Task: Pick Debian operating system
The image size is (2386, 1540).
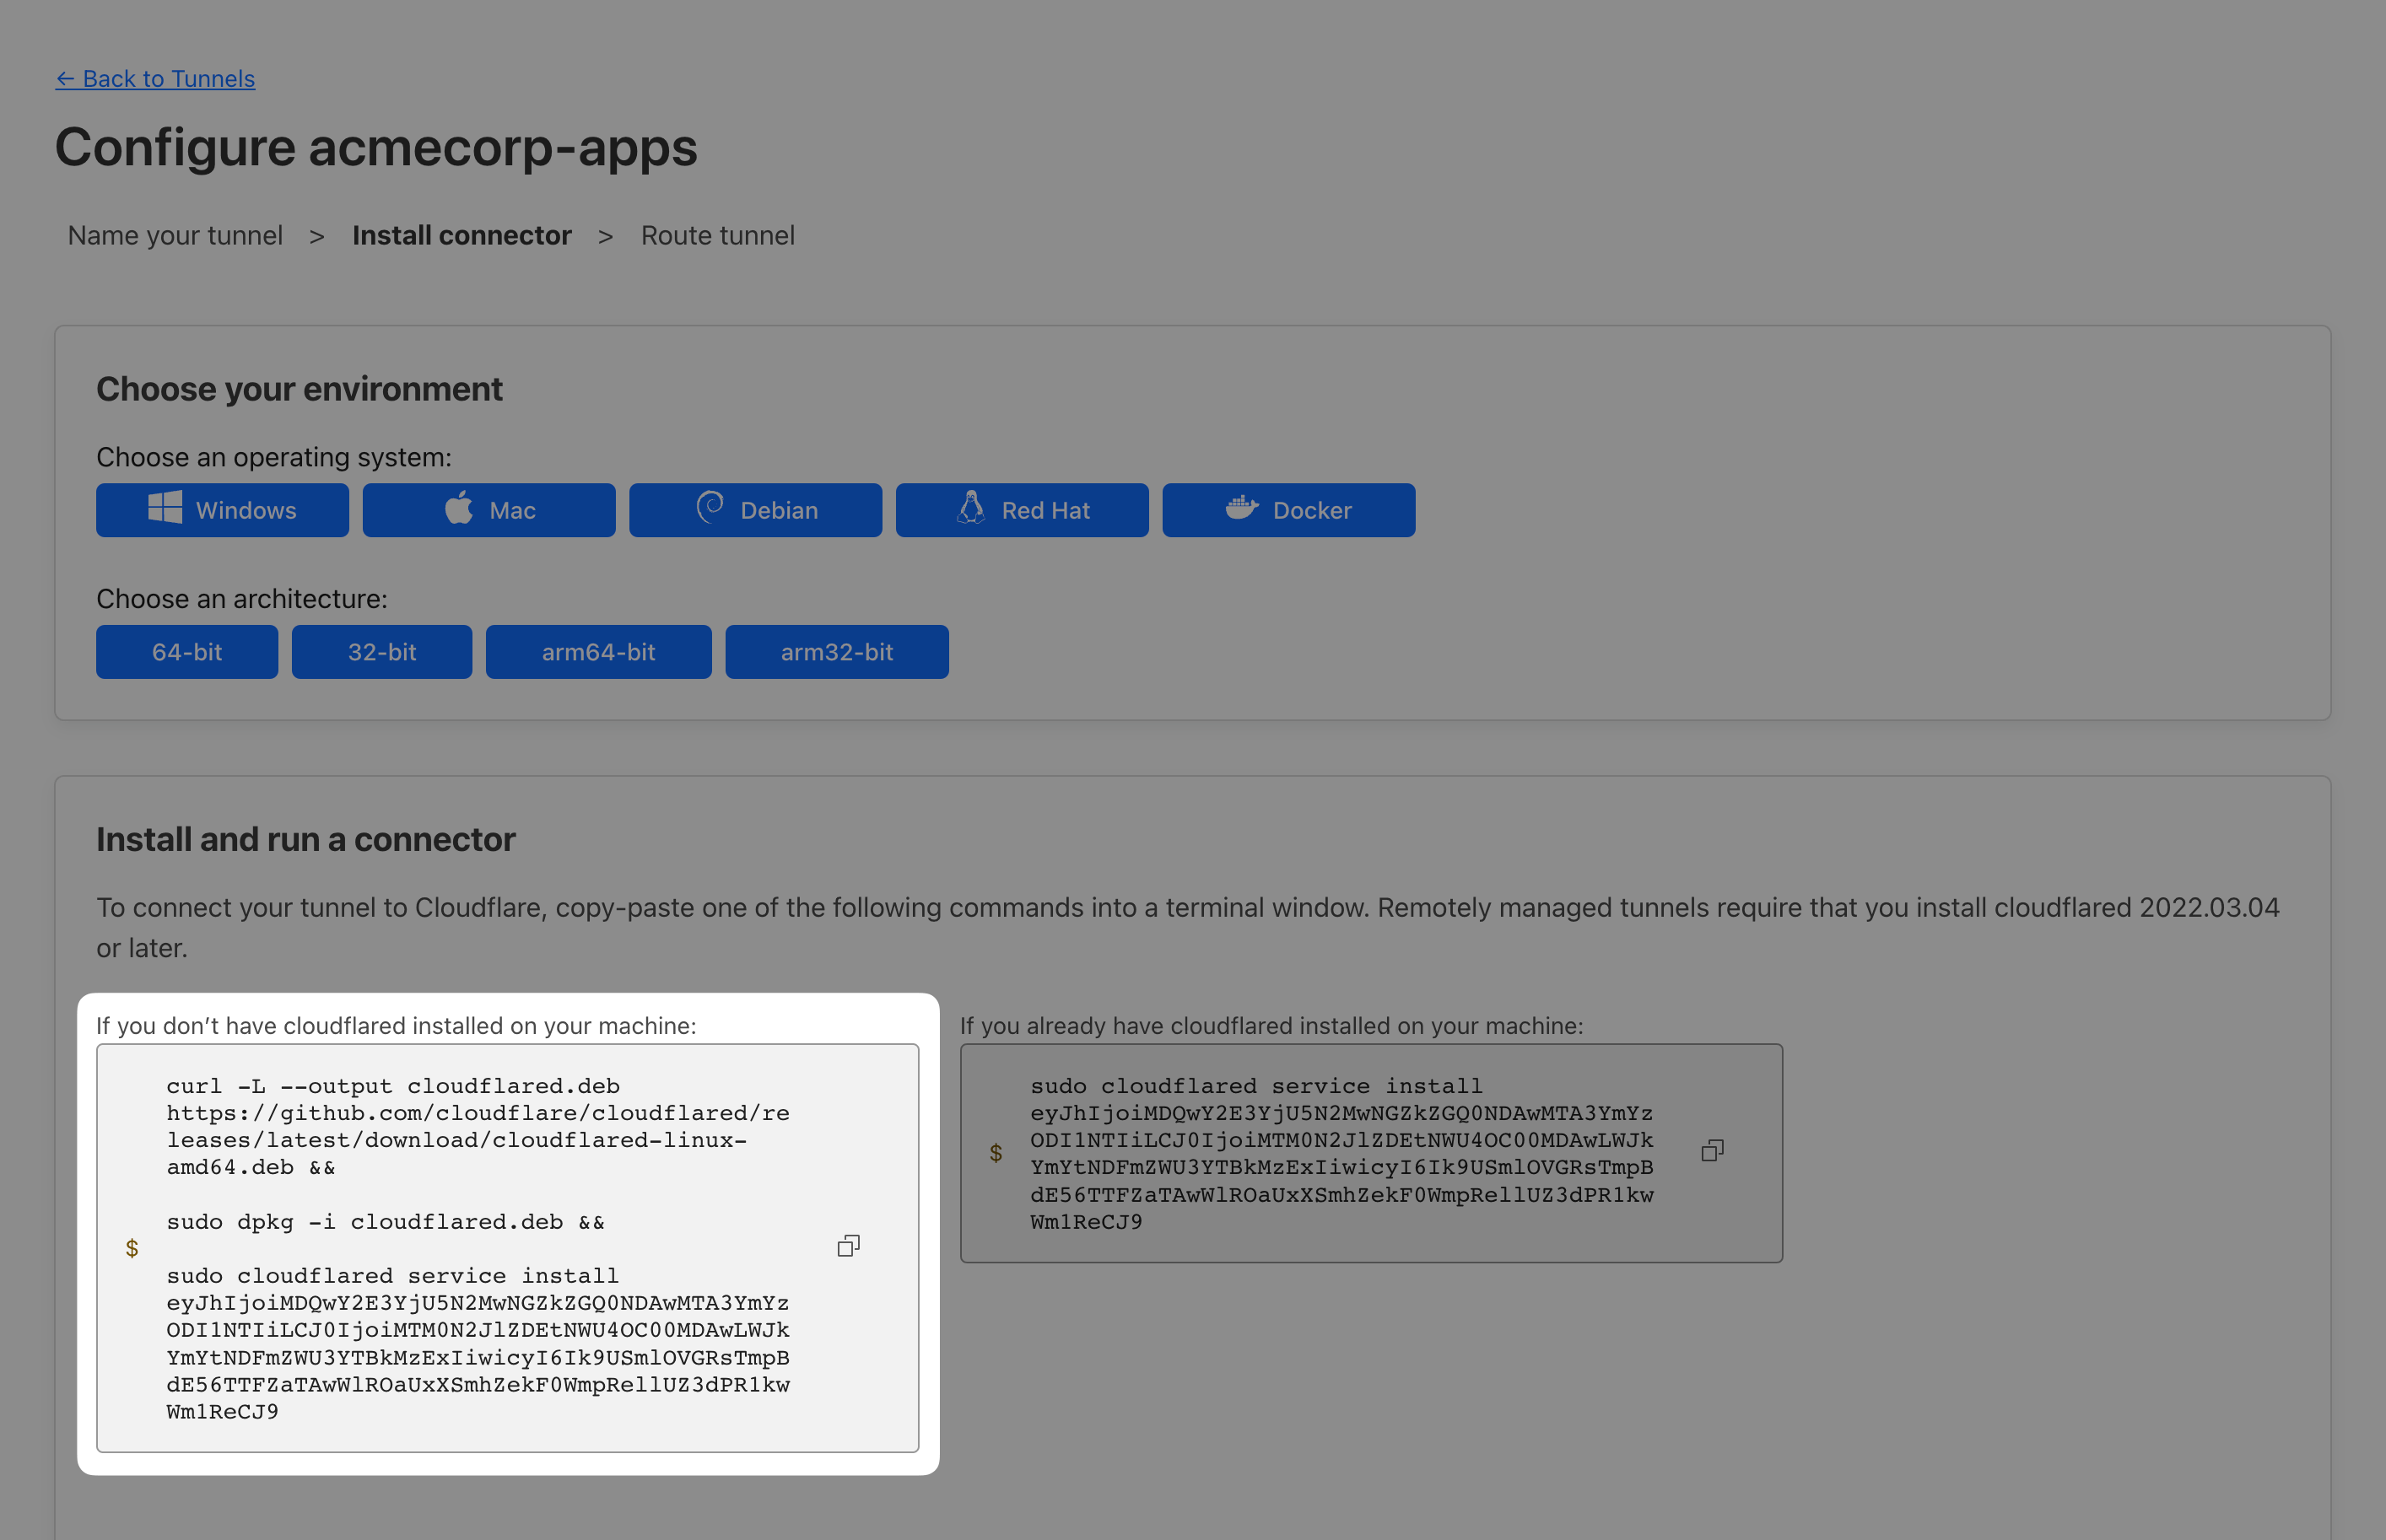Action: click(x=755, y=510)
